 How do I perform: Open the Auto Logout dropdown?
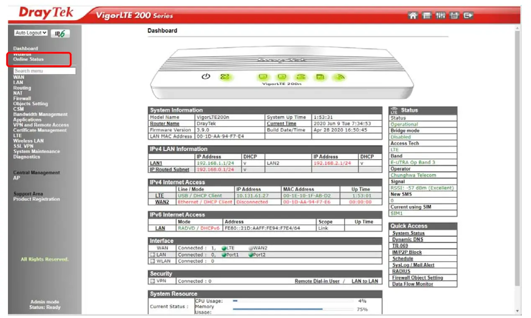pos(31,33)
